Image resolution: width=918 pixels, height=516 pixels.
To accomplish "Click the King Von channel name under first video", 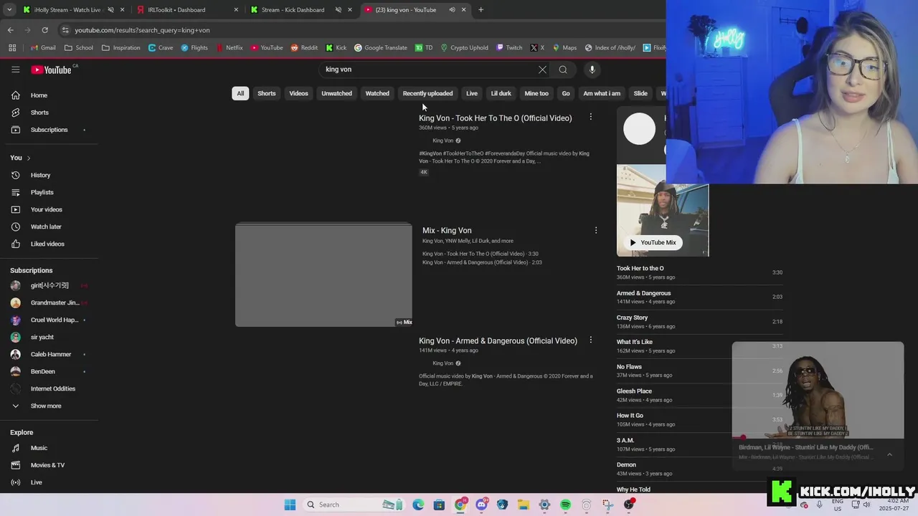I will 443,140.
